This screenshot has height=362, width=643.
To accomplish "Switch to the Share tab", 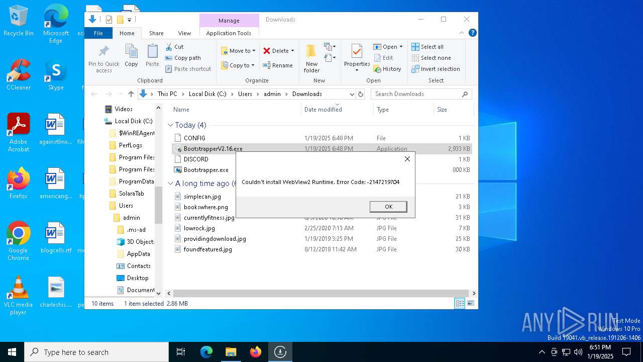I will [156, 33].
